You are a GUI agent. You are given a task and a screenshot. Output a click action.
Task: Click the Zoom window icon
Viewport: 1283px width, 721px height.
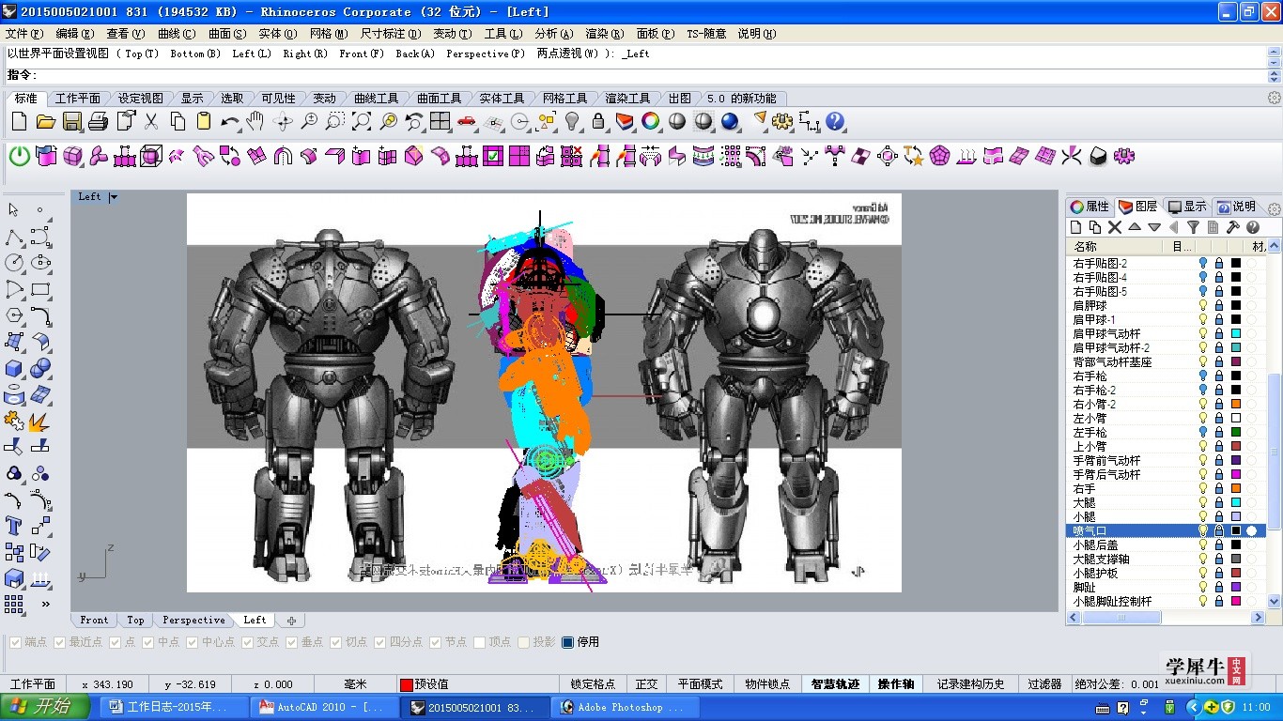click(335, 121)
